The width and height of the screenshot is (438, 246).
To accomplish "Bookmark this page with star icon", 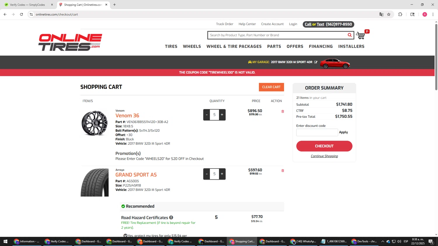I will pyautogui.click(x=389, y=14).
